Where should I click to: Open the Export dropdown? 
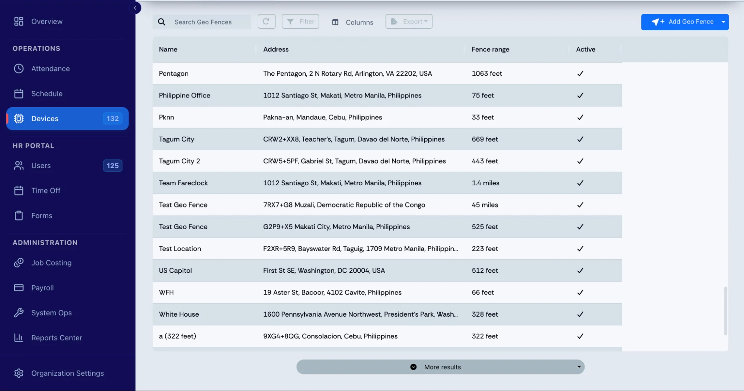(409, 22)
